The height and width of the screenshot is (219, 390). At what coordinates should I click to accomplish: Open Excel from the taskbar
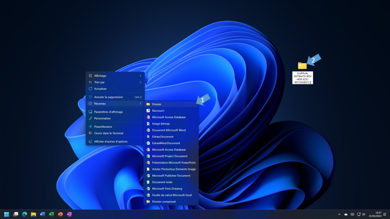[51, 214]
